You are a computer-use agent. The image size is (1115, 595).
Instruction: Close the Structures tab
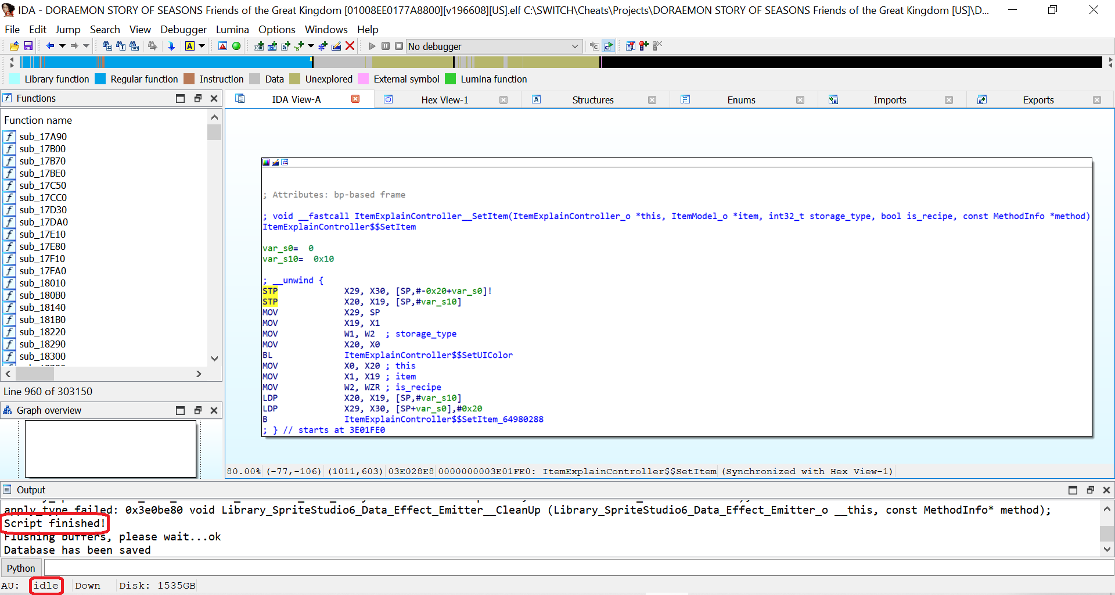(652, 100)
